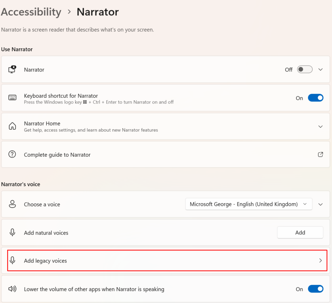The height and width of the screenshot is (303, 332).
Task: Go back to Accessibility in breadcrumb
Action: (31, 12)
